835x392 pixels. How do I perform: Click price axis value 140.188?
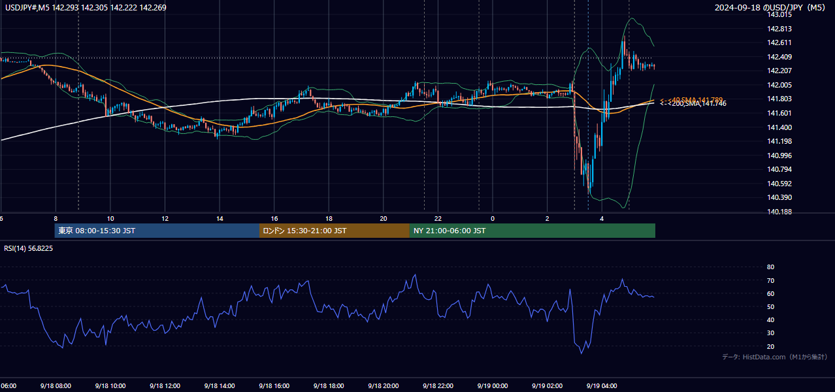(779, 212)
